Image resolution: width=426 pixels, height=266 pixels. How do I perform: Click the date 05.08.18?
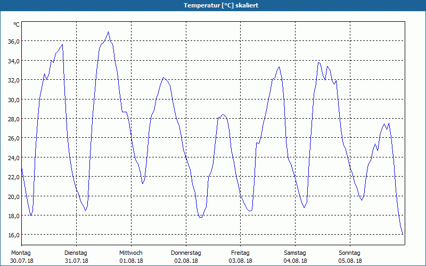350,261
